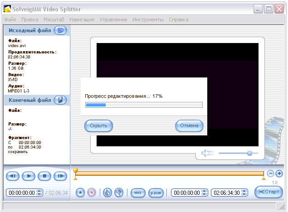
Task: Click the MPEG1 L-3 audio text
Action: pyautogui.click(x=19, y=91)
